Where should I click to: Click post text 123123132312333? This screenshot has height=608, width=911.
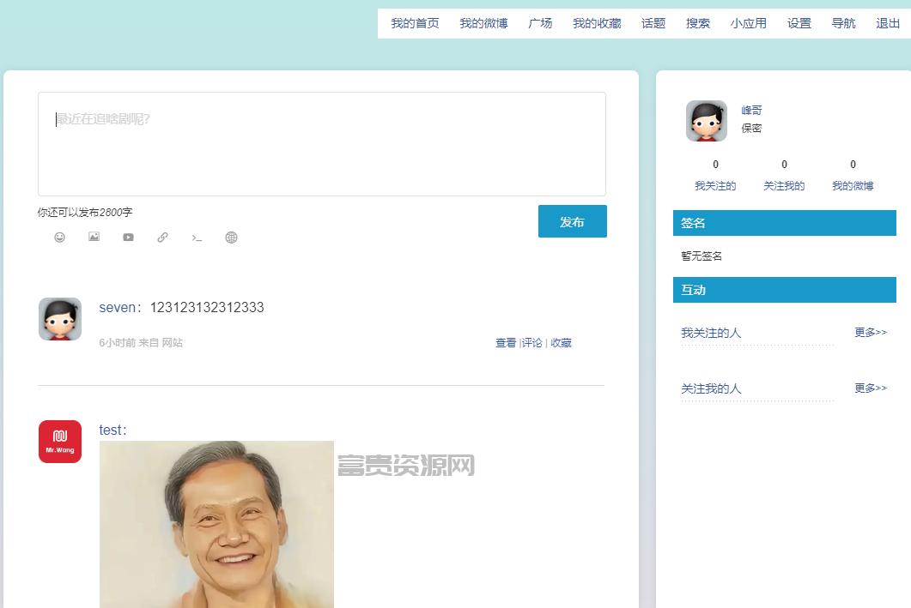point(207,308)
